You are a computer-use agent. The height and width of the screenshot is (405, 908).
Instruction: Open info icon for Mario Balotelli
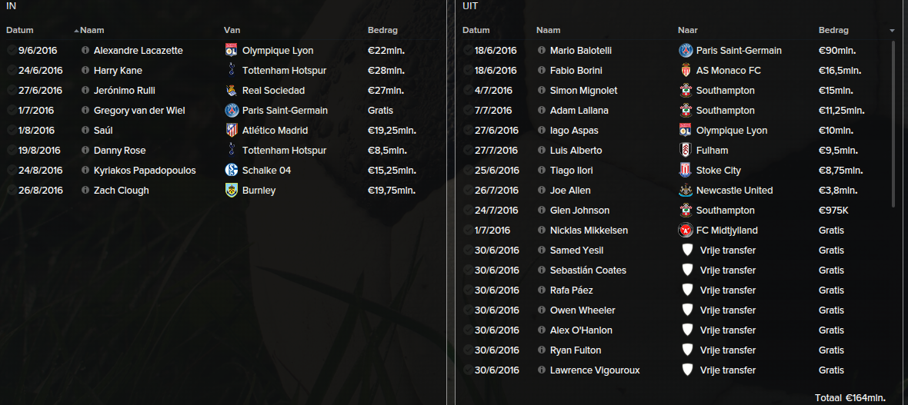[x=542, y=50]
